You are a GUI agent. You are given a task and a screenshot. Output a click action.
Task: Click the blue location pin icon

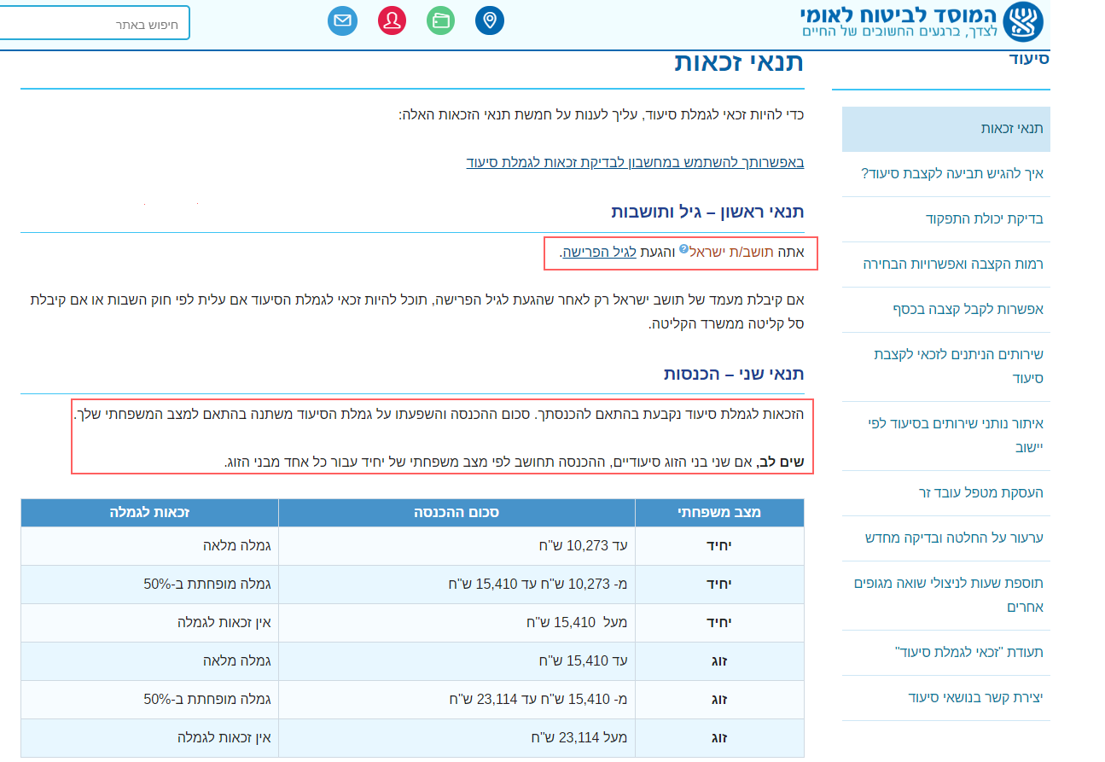point(490,20)
